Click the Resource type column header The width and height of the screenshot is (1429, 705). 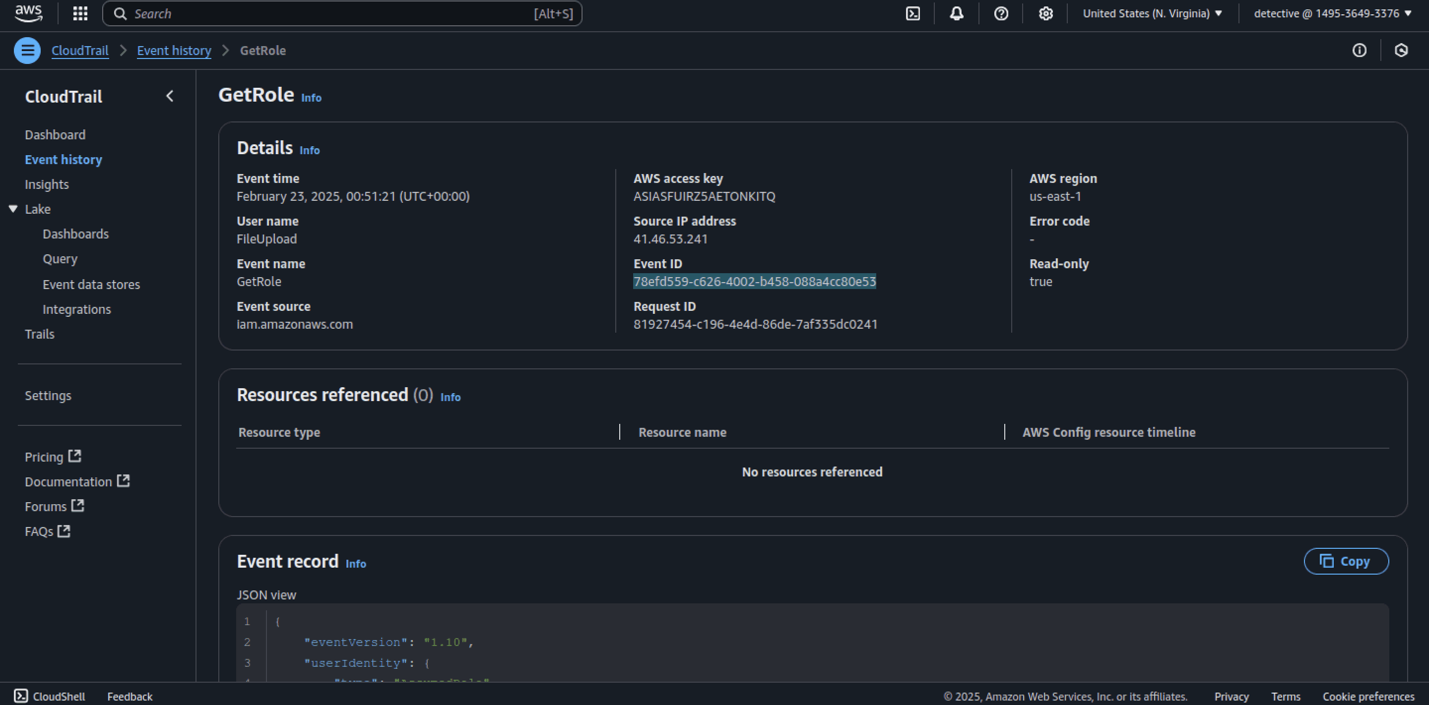[279, 432]
